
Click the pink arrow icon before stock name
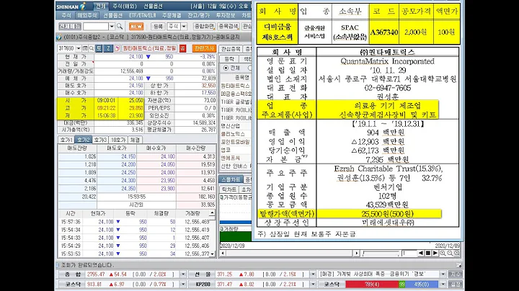tap(117, 48)
